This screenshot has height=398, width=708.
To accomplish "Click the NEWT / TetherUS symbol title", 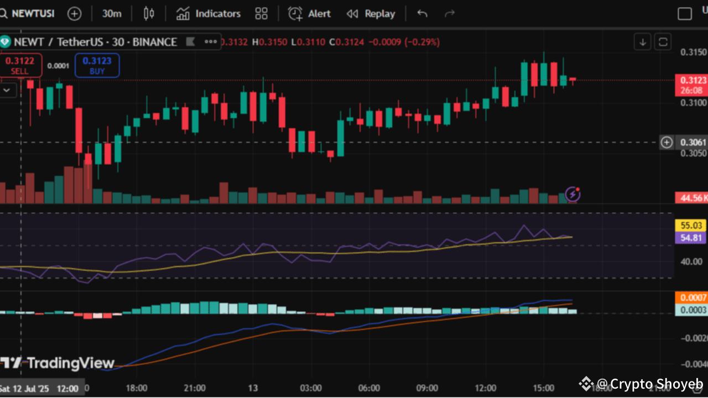I will 95,41.
